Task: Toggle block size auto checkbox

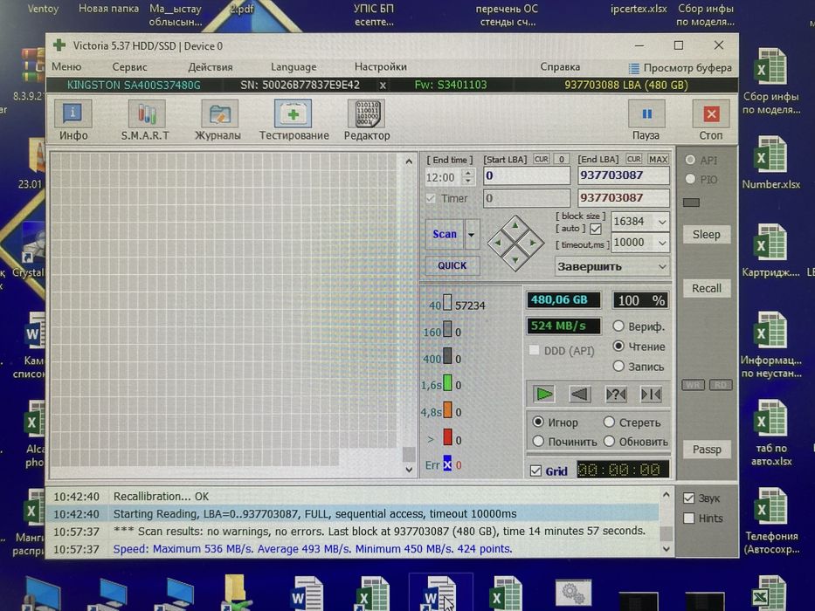Action: pos(596,229)
